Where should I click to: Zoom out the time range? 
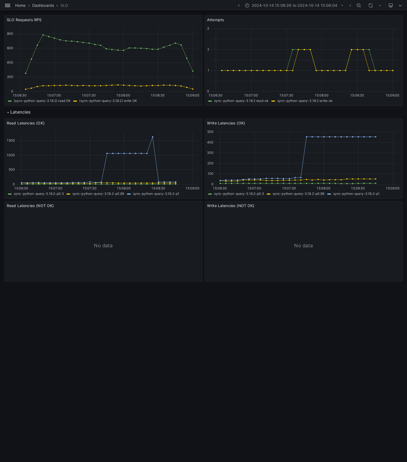[359, 5]
